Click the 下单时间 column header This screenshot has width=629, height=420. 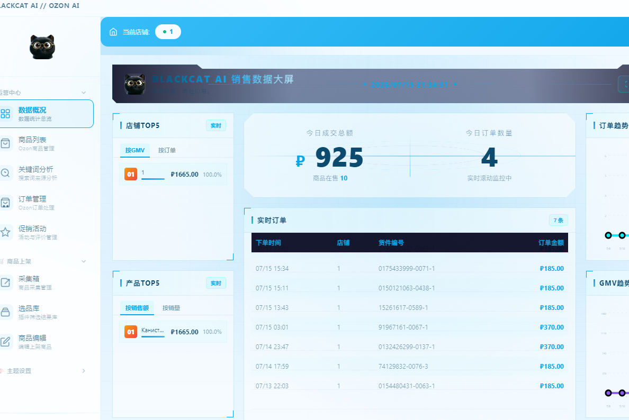click(x=268, y=242)
